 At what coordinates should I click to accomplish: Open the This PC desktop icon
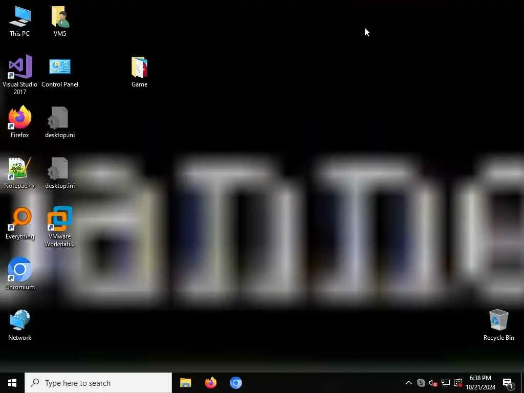click(20, 21)
